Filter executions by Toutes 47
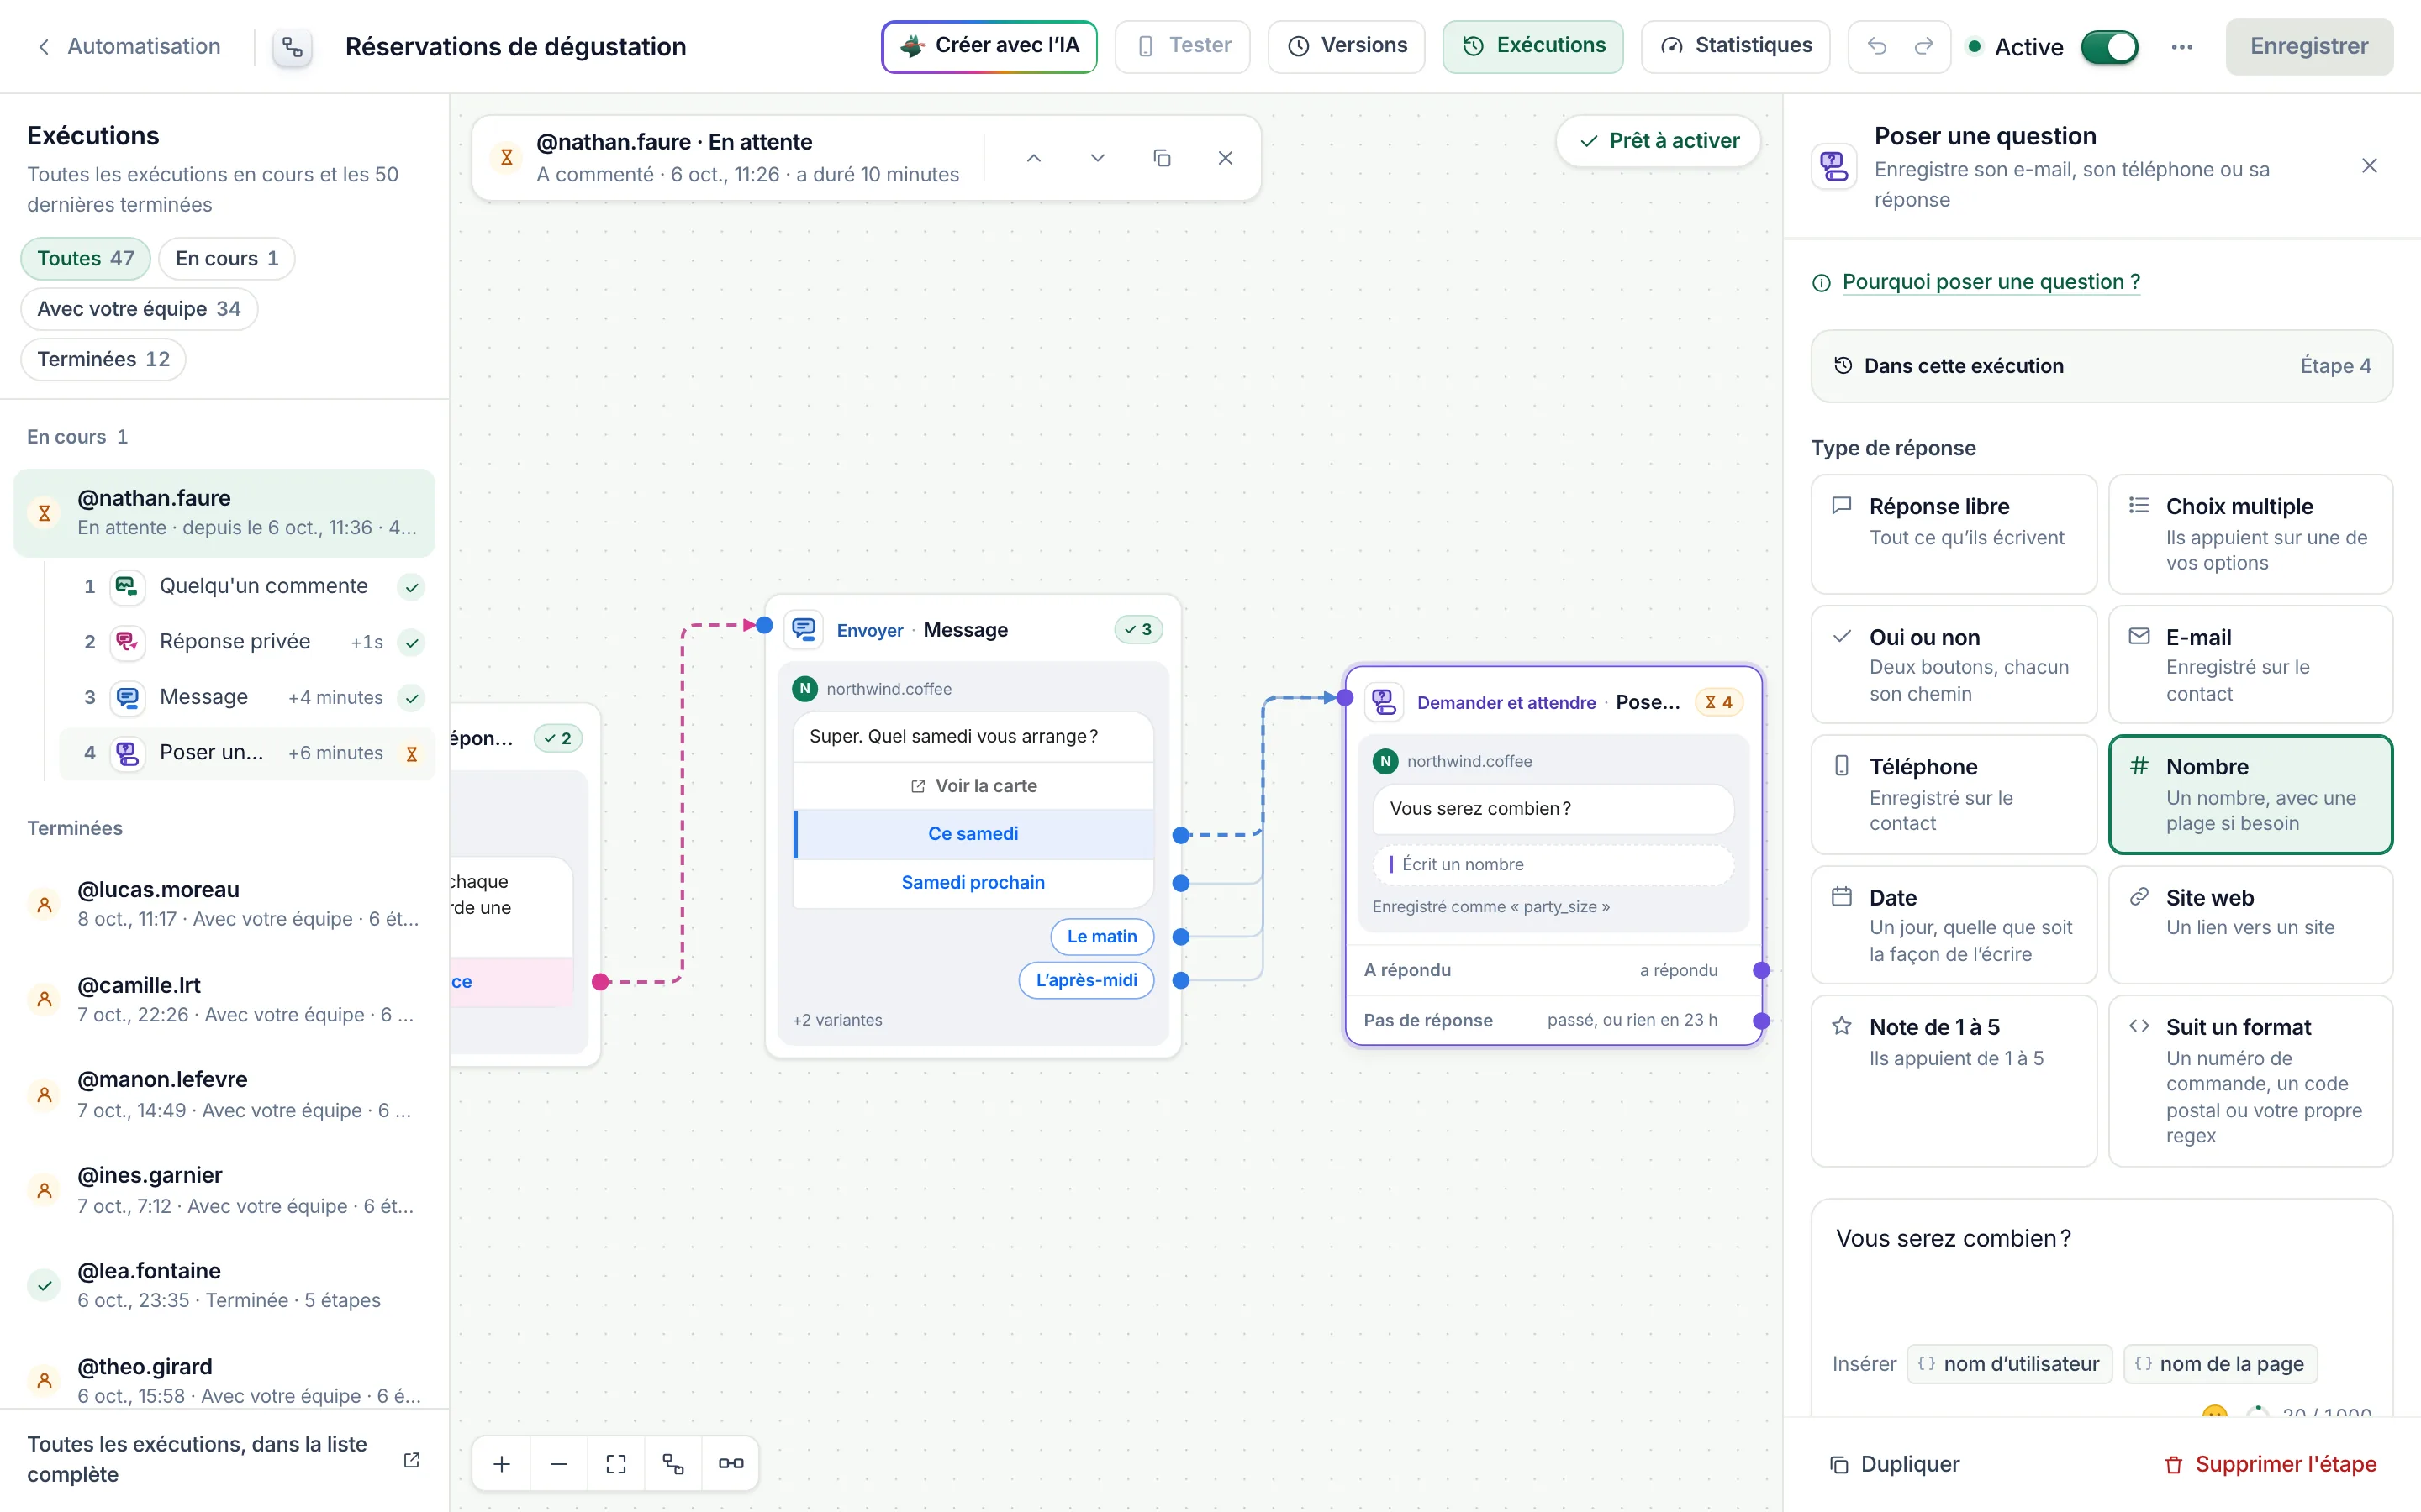The height and width of the screenshot is (1512, 2421). coord(85,258)
